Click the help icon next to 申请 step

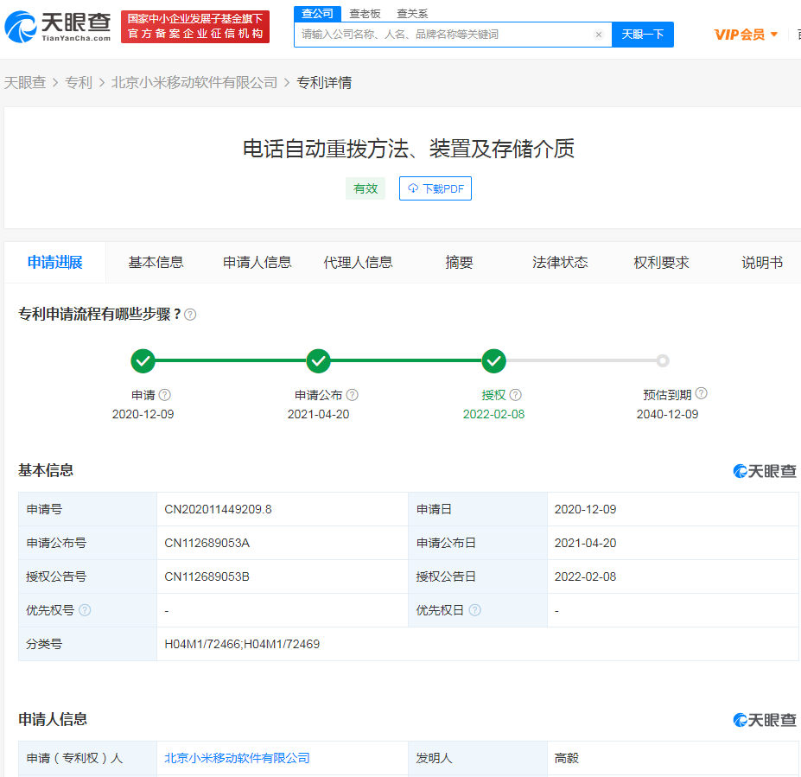click(x=165, y=395)
